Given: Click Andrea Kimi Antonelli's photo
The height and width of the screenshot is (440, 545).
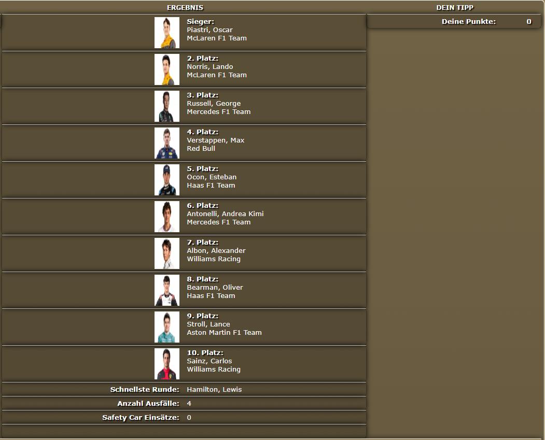Looking at the screenshot, I should (x=167, y=217).
